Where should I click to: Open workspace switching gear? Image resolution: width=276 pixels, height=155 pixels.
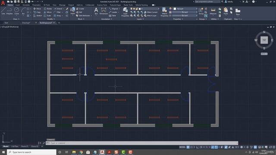coord(241,147)
